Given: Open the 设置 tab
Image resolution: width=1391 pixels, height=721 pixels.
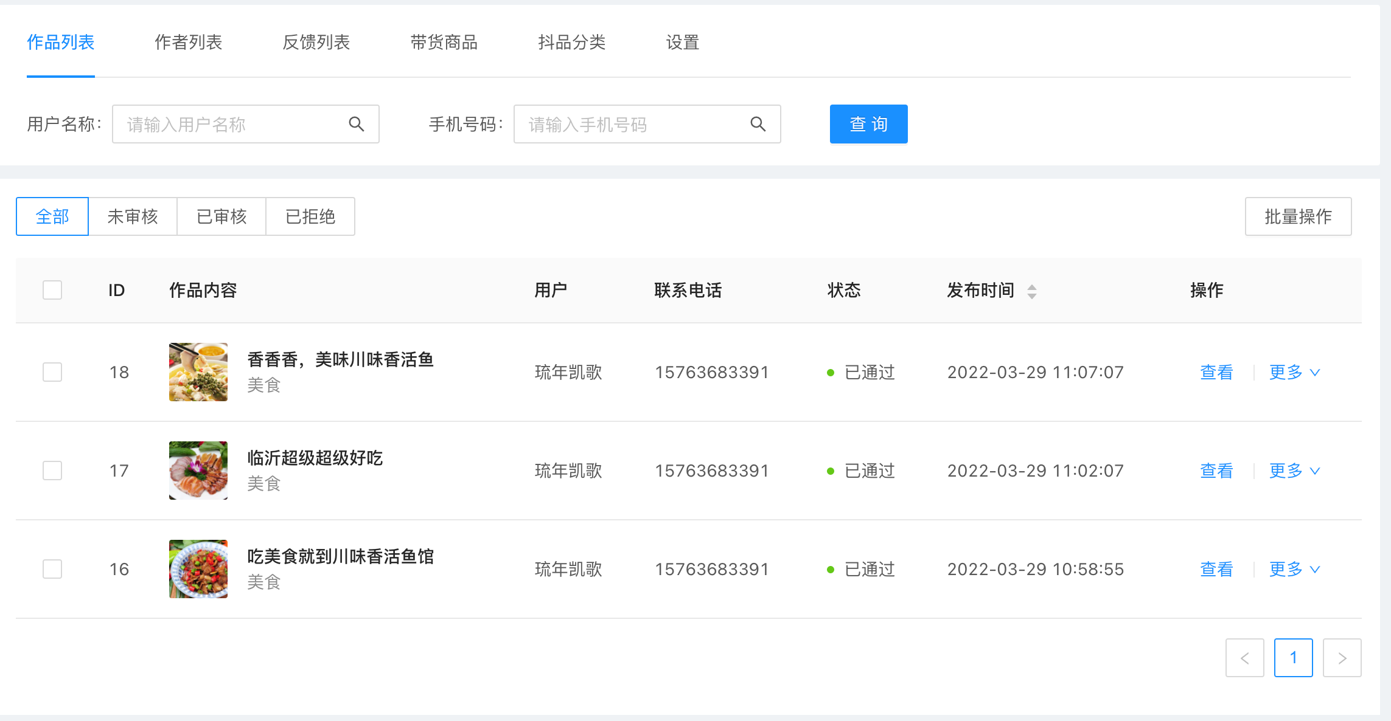Looking at the screenshot, I should tap(683, 42).
